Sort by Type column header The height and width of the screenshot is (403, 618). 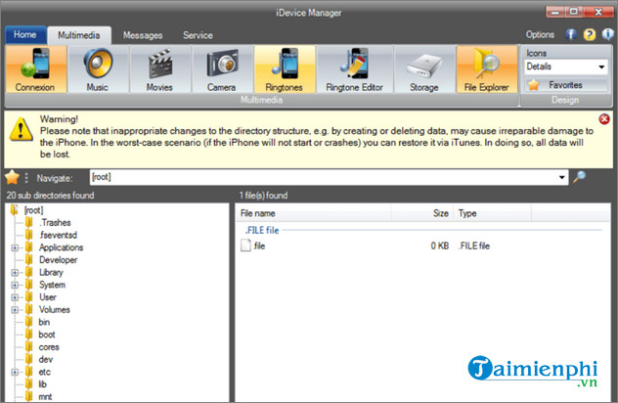pyautogui.click(x=492, y=213)
